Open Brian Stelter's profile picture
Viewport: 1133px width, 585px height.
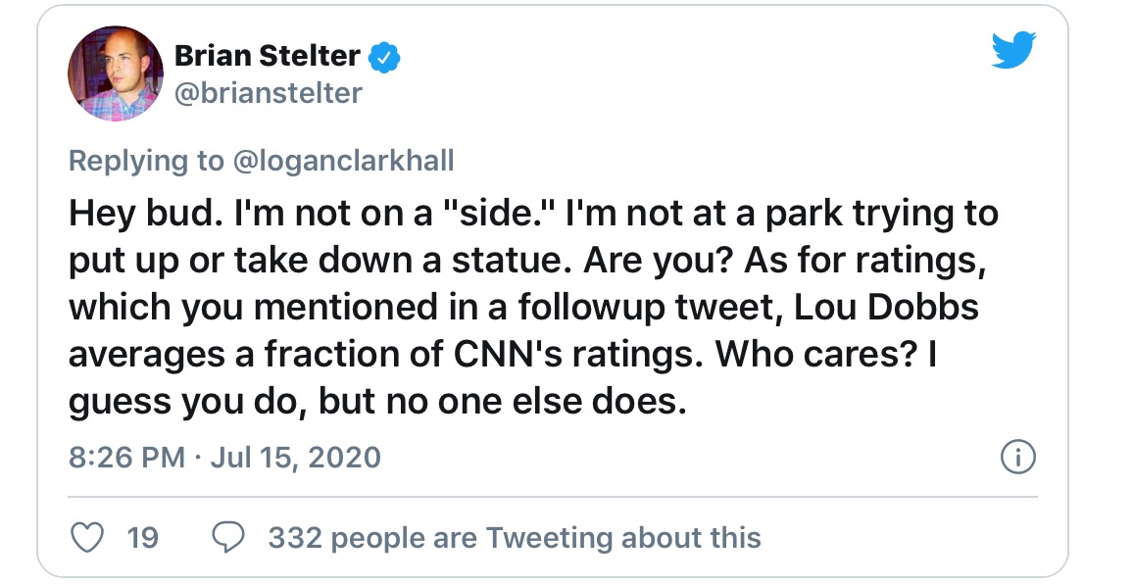tap(115, 74)
